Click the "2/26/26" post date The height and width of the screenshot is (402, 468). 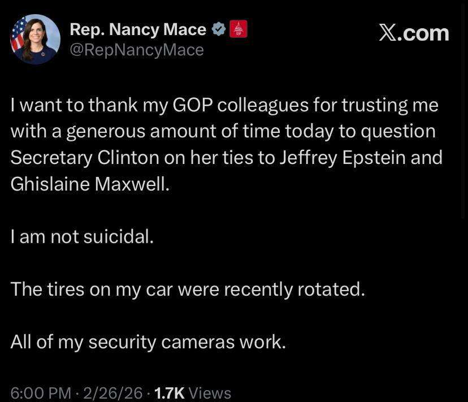point(112,392)
